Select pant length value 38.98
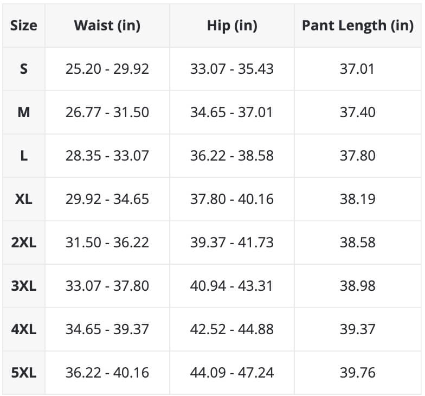The height and width of the screenshot is (396, 425). click(358, 286)
